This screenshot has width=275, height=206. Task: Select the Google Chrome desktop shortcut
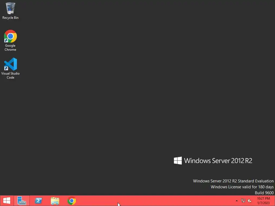coord(10,40)
